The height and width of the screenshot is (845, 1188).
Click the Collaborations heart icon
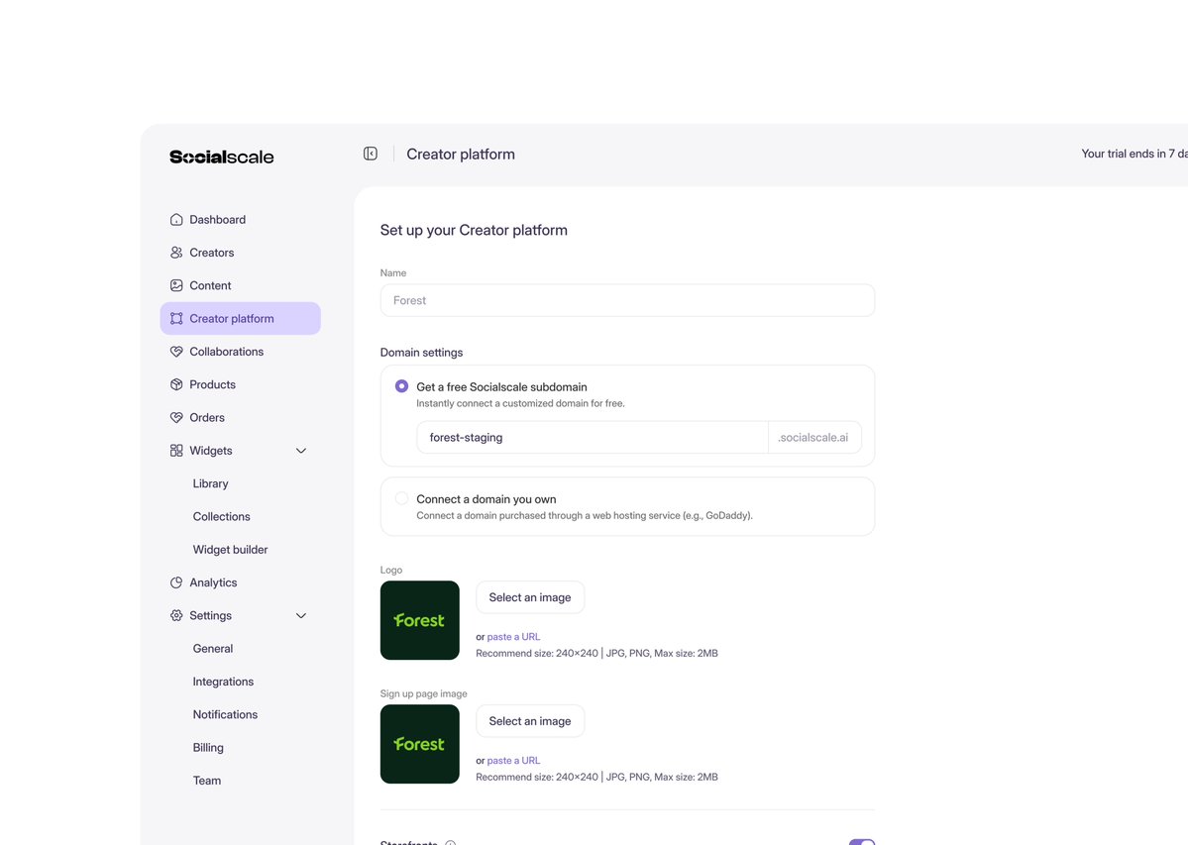pyautogui.click(x=176, y=352)
